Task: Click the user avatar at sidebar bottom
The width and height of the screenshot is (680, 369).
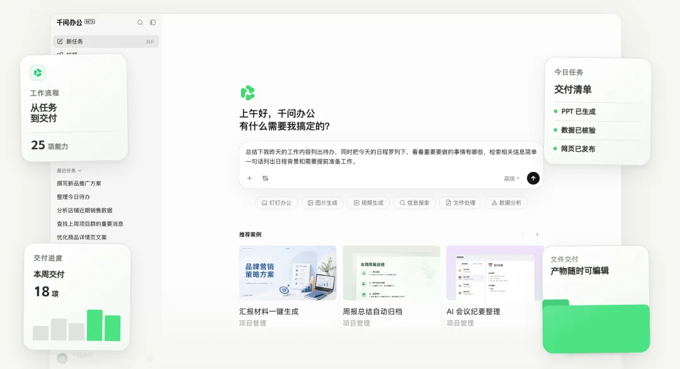Action: pyautogui.click(x=62, y=358)
